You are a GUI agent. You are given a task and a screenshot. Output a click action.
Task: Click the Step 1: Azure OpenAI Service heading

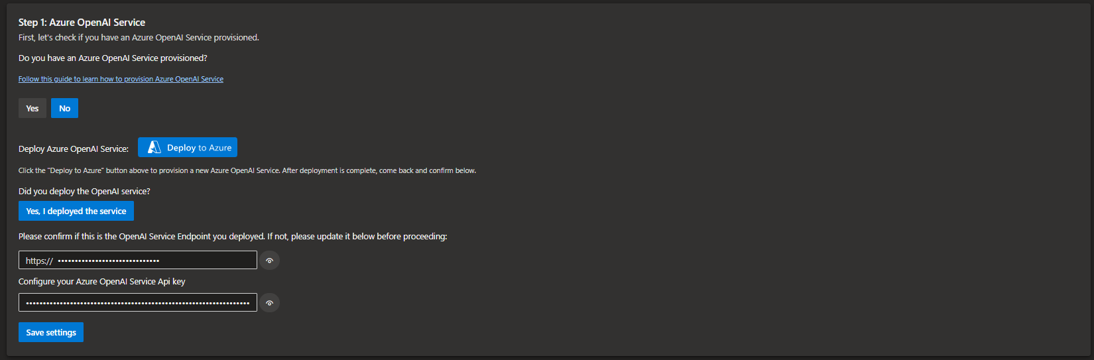tap(82, 23)
